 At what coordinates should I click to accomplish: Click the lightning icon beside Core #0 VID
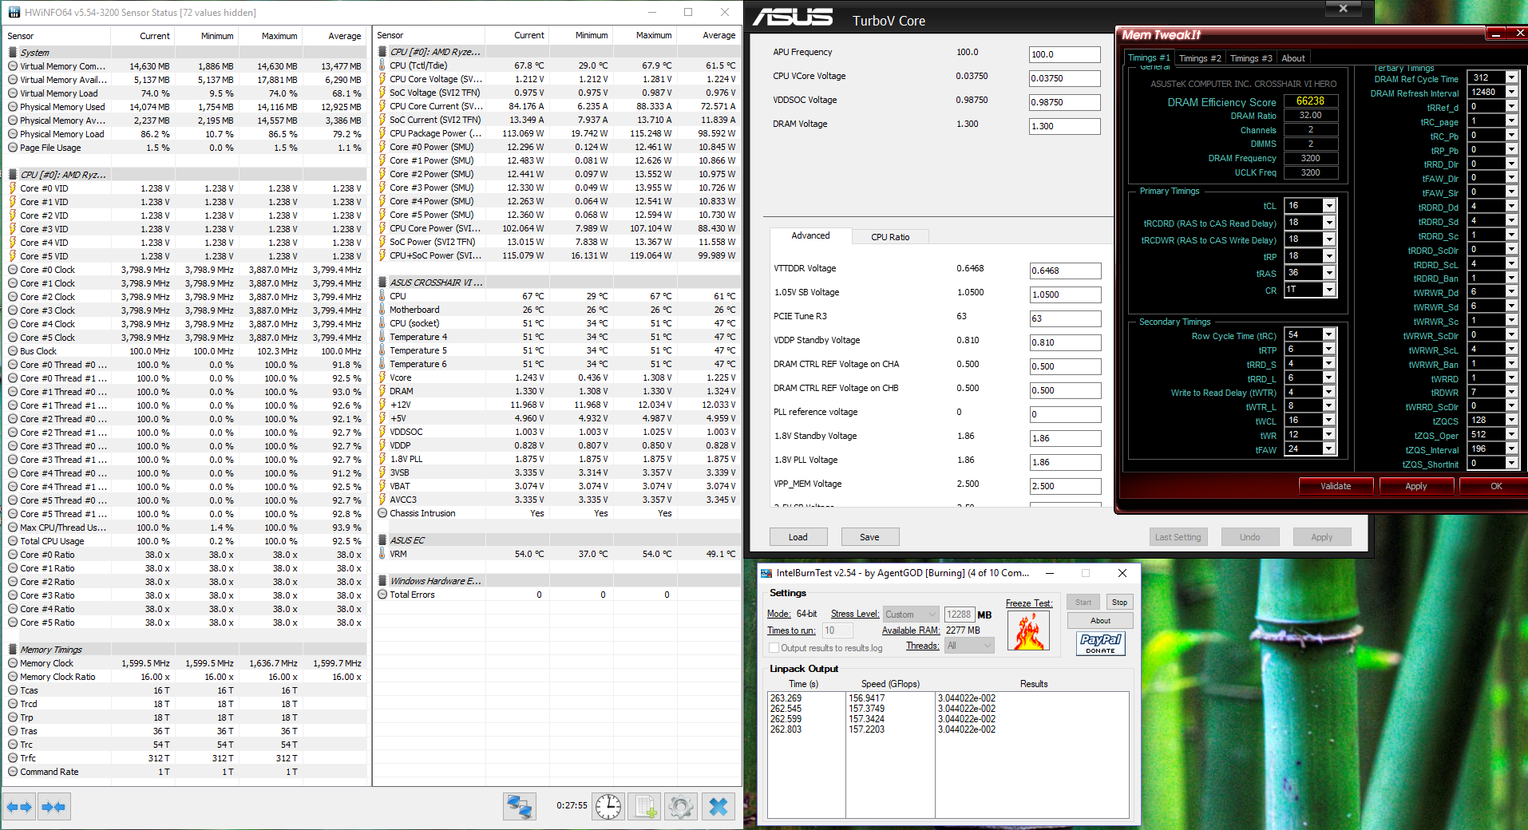point(13,188)
